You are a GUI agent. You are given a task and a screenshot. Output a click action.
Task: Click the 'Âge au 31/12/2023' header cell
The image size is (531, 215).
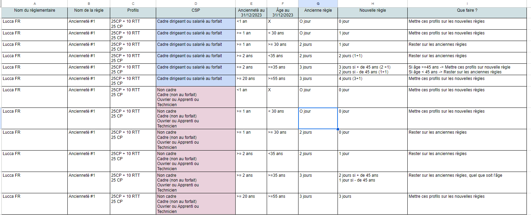[x=282, y=12]
